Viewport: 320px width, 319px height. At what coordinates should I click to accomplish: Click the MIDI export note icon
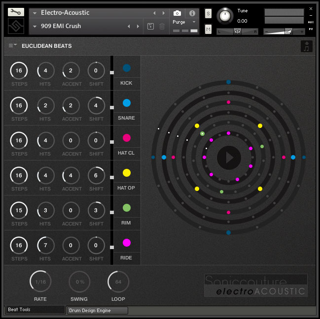click(x=306, y=46)
